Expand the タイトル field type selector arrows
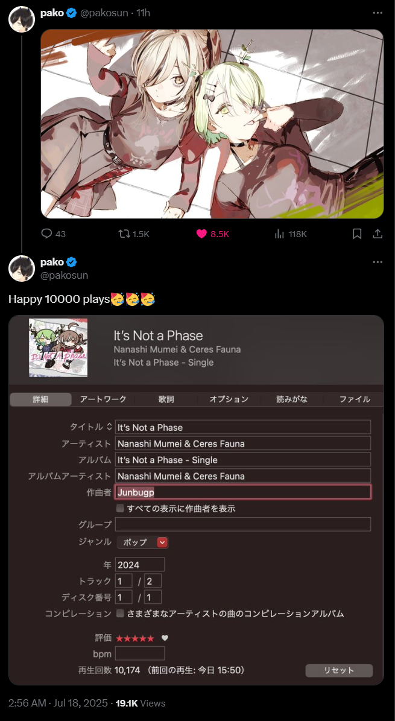Viewport: 395px width, 721px height. (x=109, y=427)
